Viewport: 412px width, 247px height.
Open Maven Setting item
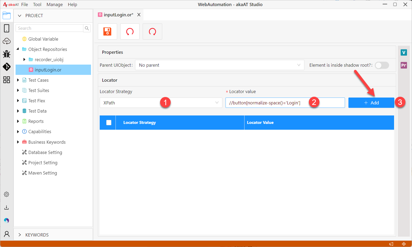click(43, 173)
